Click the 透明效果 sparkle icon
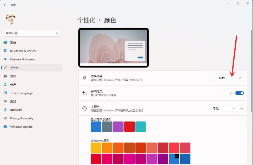Viewport: 253px width, 165px height. (85, 93)
